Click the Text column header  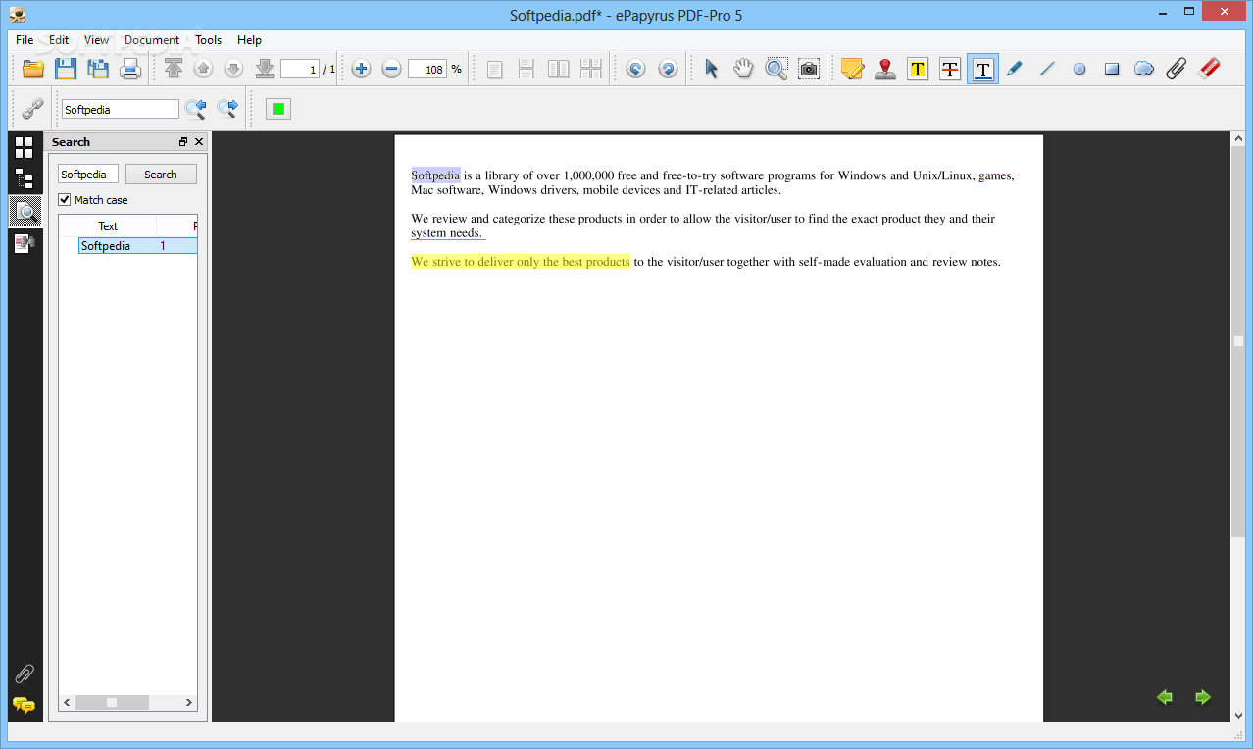tap(108, 226)
